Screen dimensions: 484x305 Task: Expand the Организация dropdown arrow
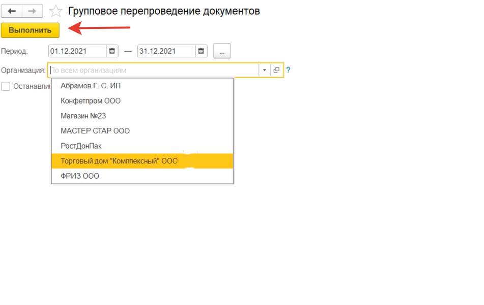[x=264, y=70]
